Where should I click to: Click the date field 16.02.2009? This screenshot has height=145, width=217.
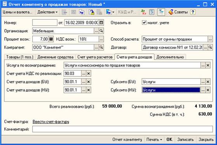point(82,22)
